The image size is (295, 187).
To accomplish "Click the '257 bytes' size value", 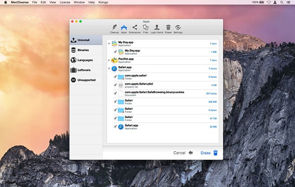I will [211, 93].
